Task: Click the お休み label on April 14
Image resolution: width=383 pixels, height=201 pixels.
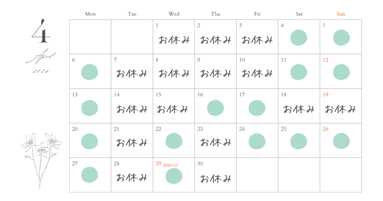Action: click(x=132, y=109)
